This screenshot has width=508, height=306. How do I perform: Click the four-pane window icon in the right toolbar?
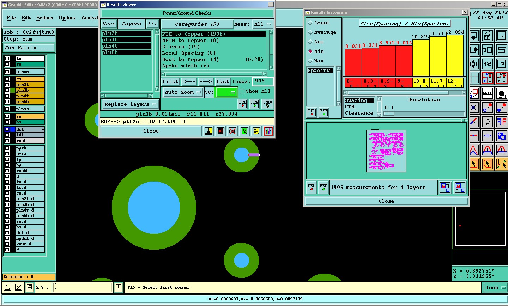click(x=501, y=36)
